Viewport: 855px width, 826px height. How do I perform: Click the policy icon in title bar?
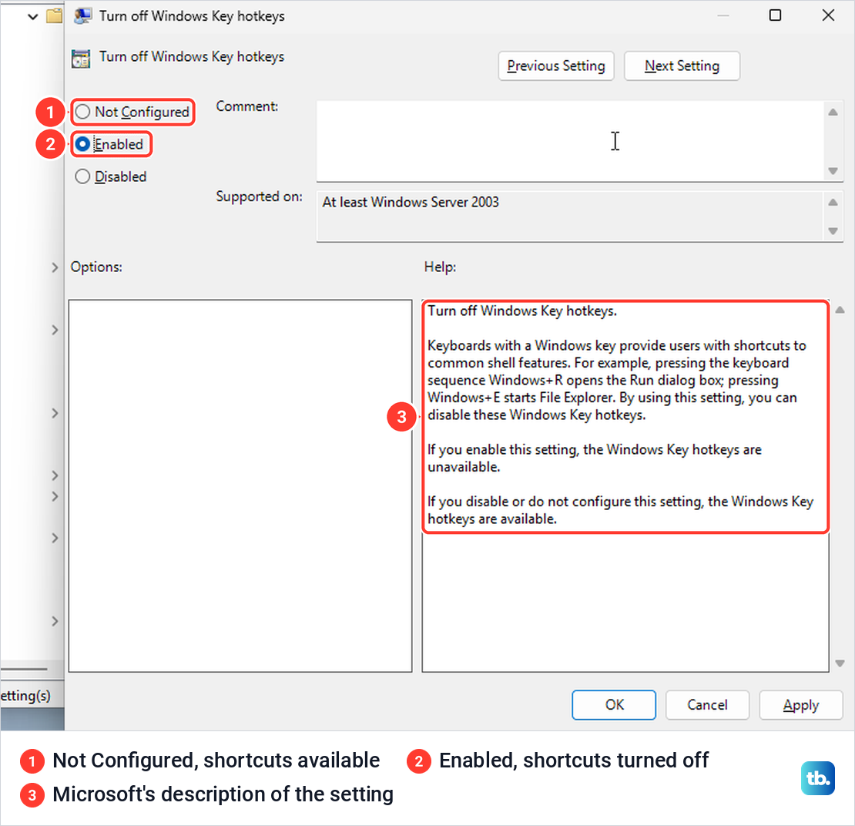pyautogui.click(x=82, y=16)
